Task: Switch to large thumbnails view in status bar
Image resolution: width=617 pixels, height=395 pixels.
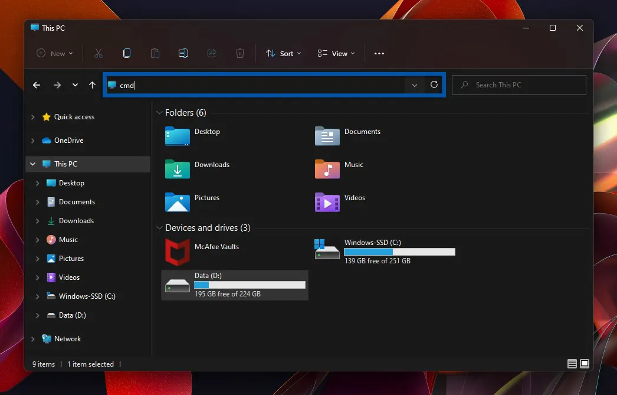Action: coord(584,364)
